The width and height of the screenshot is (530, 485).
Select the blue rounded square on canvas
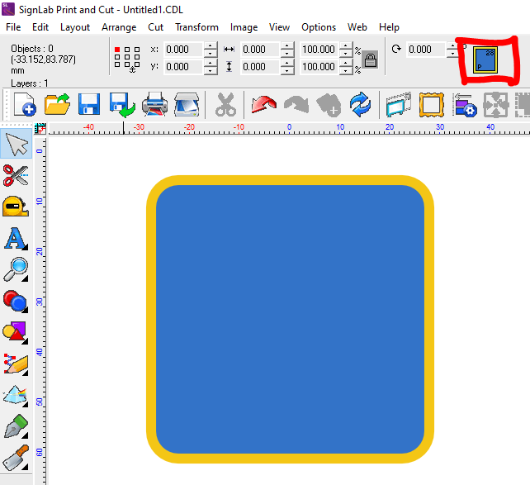(290, 319)
